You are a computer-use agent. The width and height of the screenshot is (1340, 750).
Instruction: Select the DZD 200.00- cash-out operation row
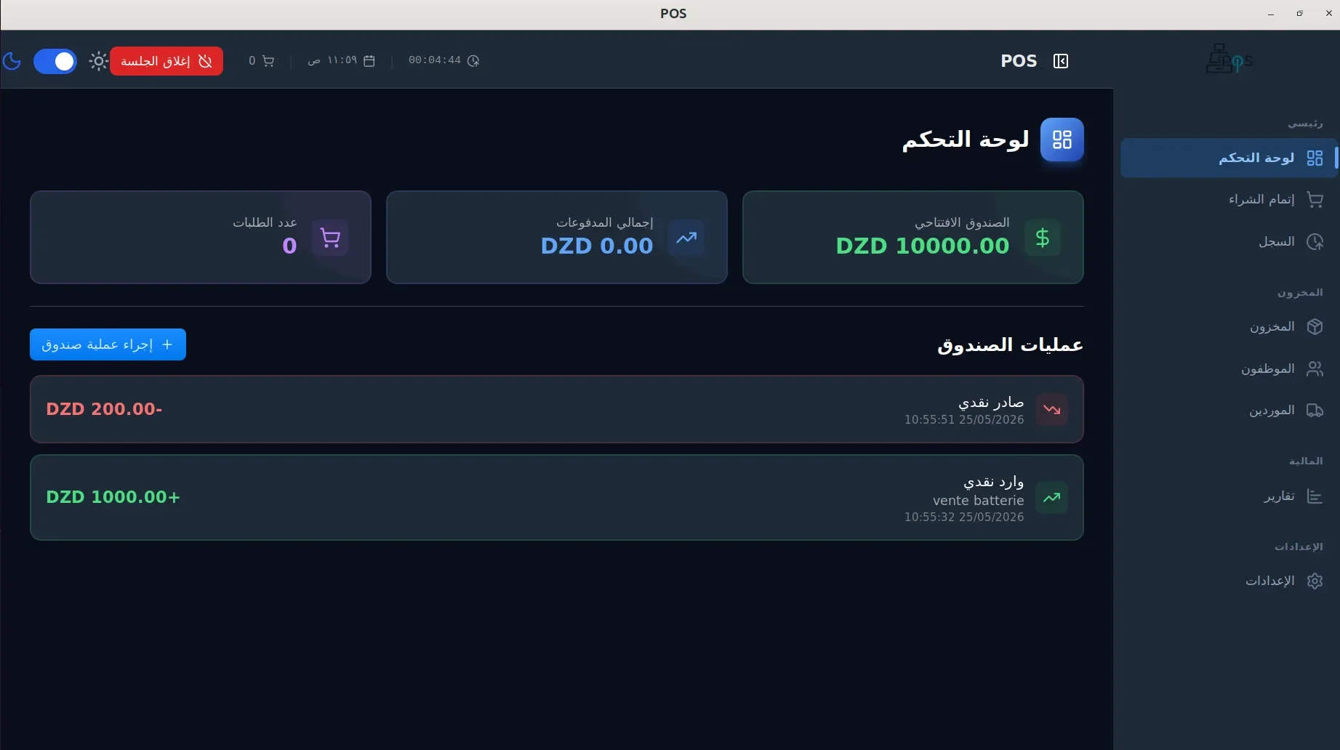(x=557, y=409)
